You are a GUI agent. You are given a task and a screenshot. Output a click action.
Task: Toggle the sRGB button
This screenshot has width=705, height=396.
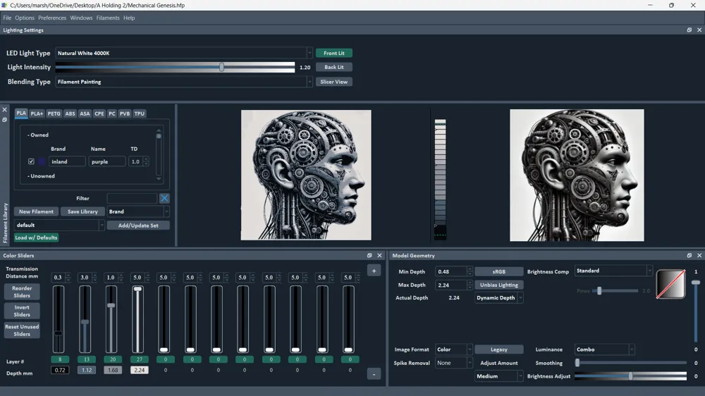498,271
